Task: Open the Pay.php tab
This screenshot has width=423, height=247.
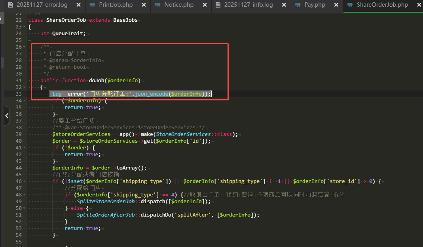Action: click(315, 5)
